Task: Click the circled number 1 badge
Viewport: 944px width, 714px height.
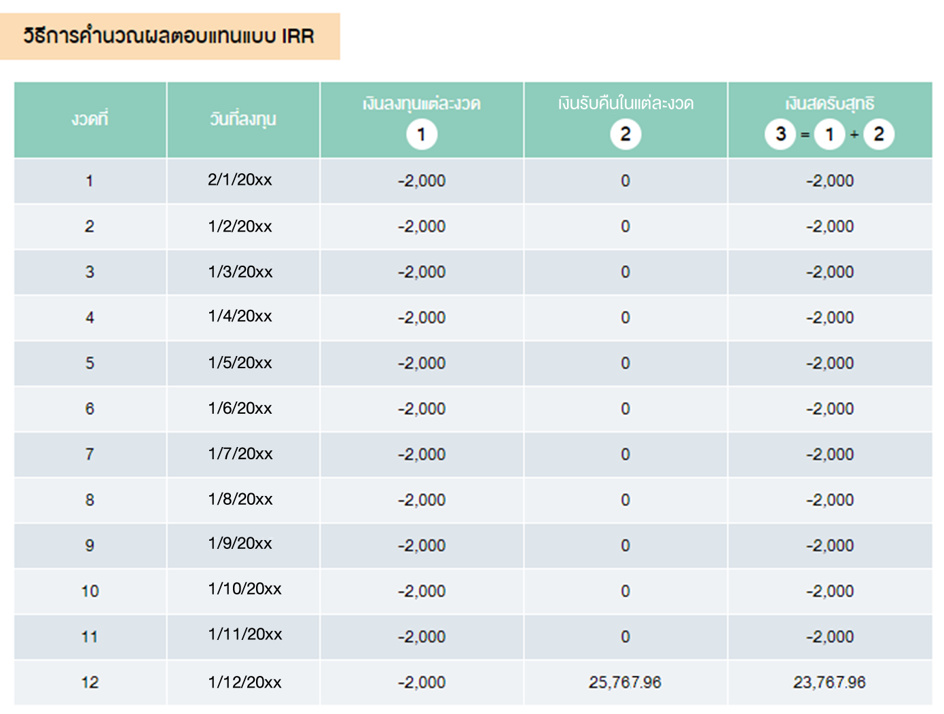Action: pos(421,134)
